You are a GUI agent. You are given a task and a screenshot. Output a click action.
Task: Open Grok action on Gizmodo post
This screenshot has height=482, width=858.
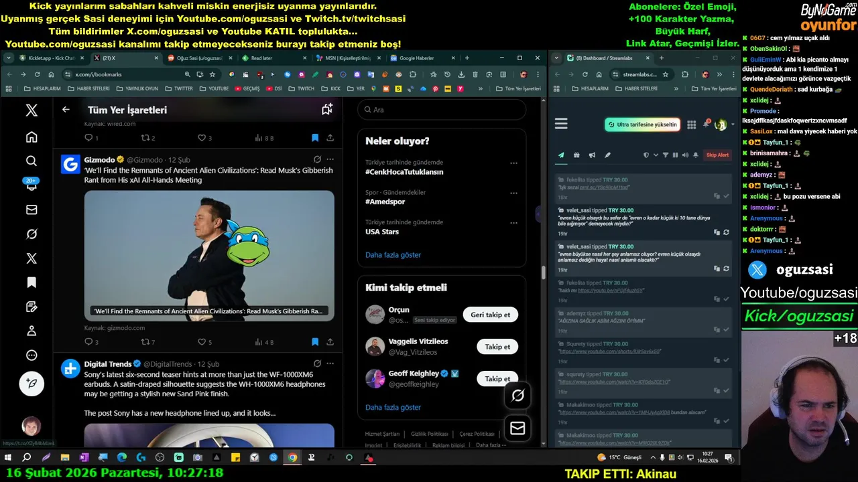click(x=317, y=159)
